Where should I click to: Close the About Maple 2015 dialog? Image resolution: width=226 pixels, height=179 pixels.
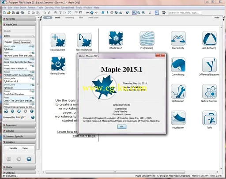click(160, 55)
